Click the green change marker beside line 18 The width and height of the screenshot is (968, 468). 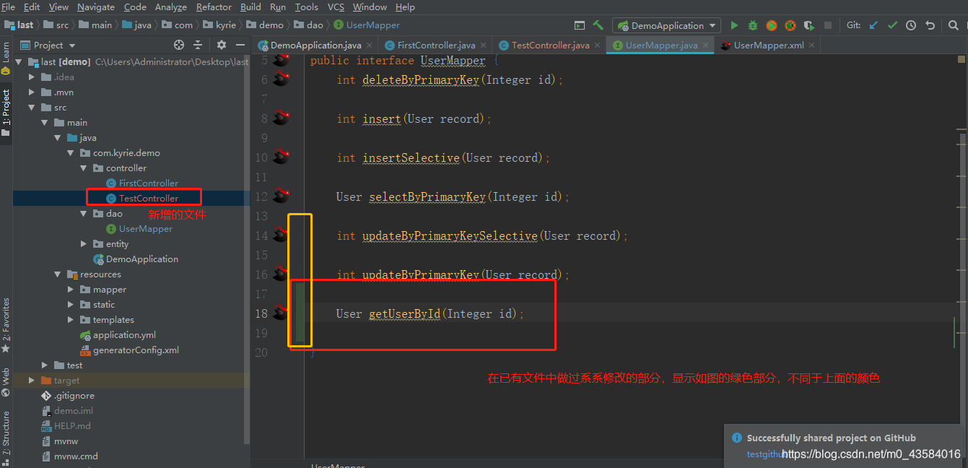point(300,312)
